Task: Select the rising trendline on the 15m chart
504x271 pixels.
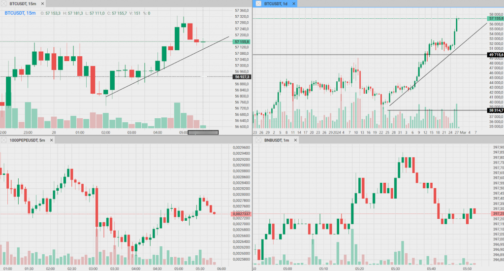Action: (167, 67)
